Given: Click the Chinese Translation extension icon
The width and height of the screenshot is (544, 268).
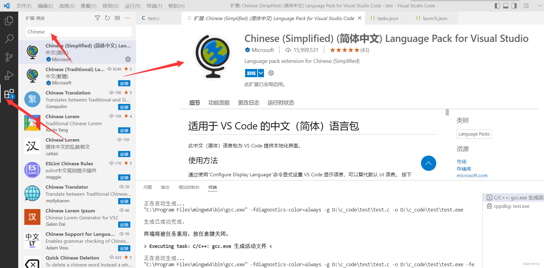Looking at the screenshot, I should tap(33, 99).
